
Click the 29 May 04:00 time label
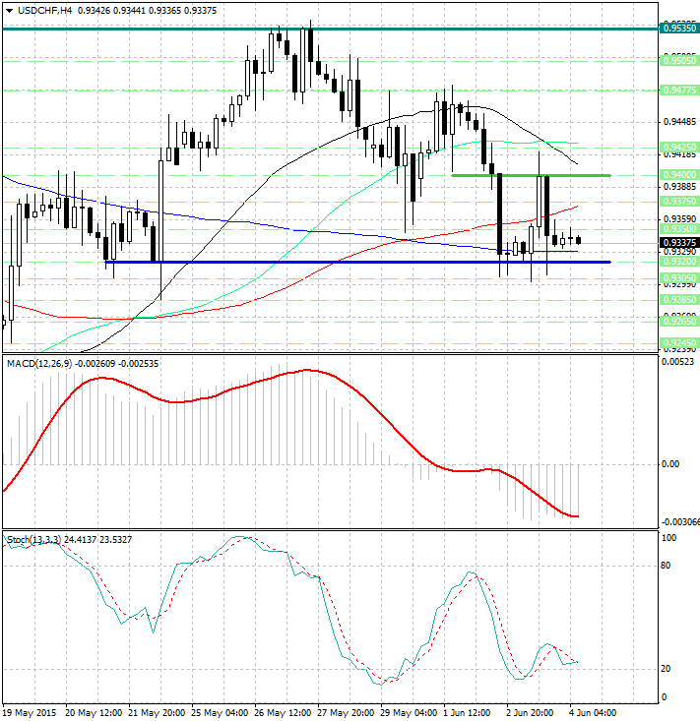tap(409, 713)
